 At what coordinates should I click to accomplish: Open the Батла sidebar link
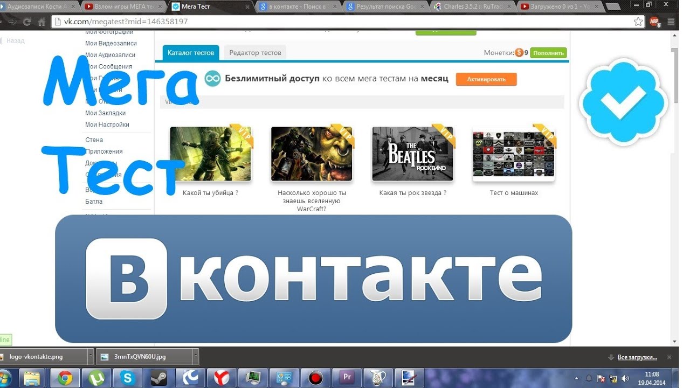(x=94, y=202)
